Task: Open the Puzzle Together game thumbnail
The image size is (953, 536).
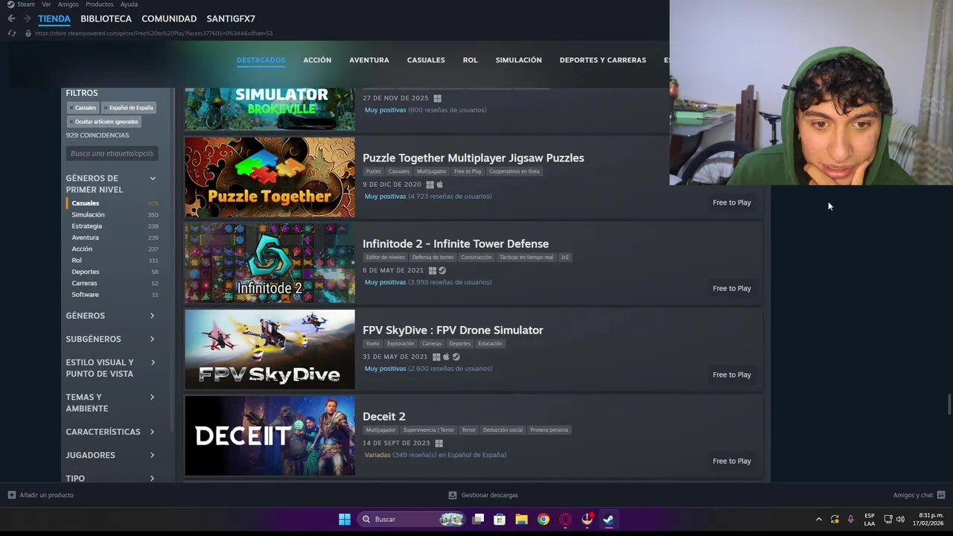Action: coord(270,177)
